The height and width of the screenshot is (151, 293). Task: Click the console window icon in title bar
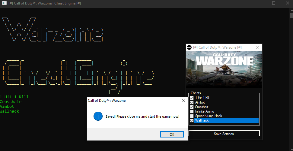pos(4,3)
